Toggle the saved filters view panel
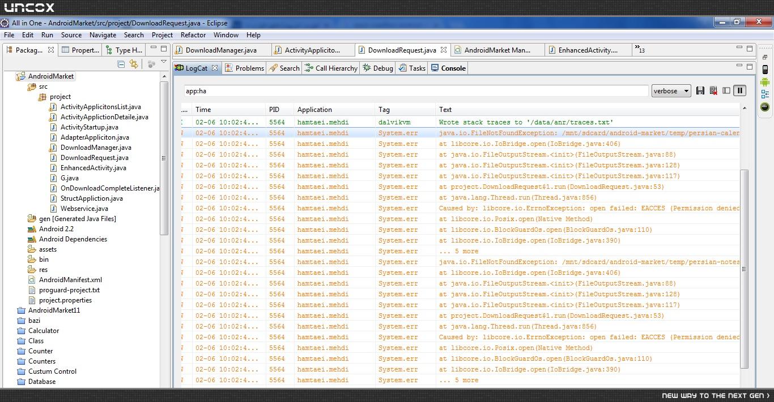774x402 pixels. tap(726, 90)
